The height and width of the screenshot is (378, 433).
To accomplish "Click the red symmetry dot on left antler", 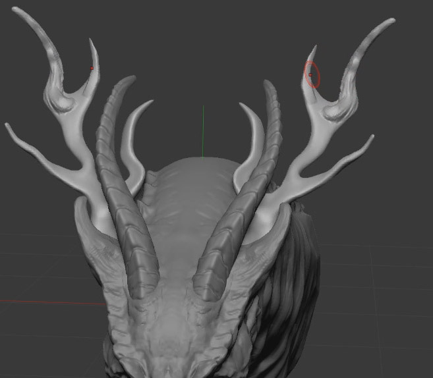I will click(x=92, y=68).
